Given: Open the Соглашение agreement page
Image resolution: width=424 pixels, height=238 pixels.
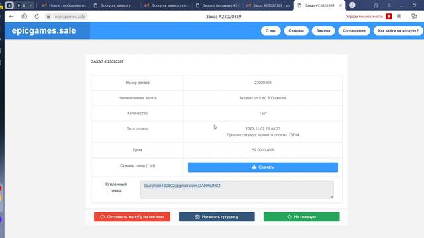Looking at the screenshot, I should tap(354, 31).
